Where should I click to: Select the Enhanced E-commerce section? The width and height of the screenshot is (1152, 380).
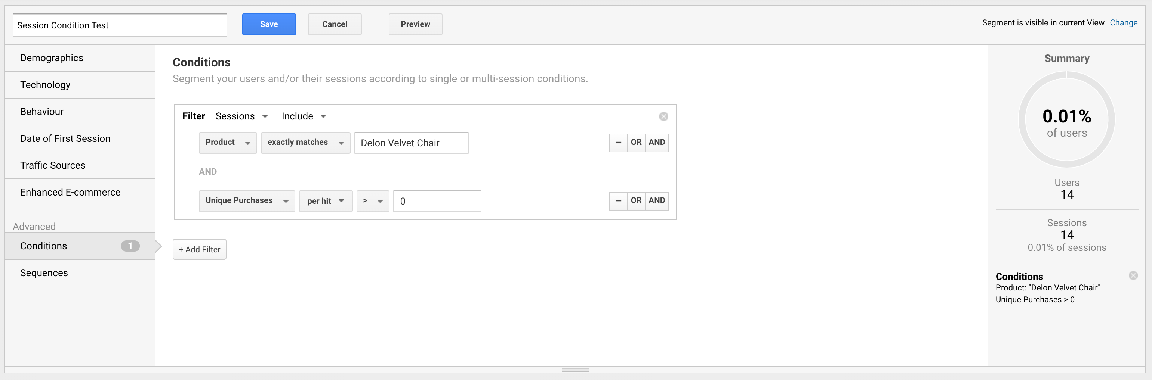tap(70, 193)
